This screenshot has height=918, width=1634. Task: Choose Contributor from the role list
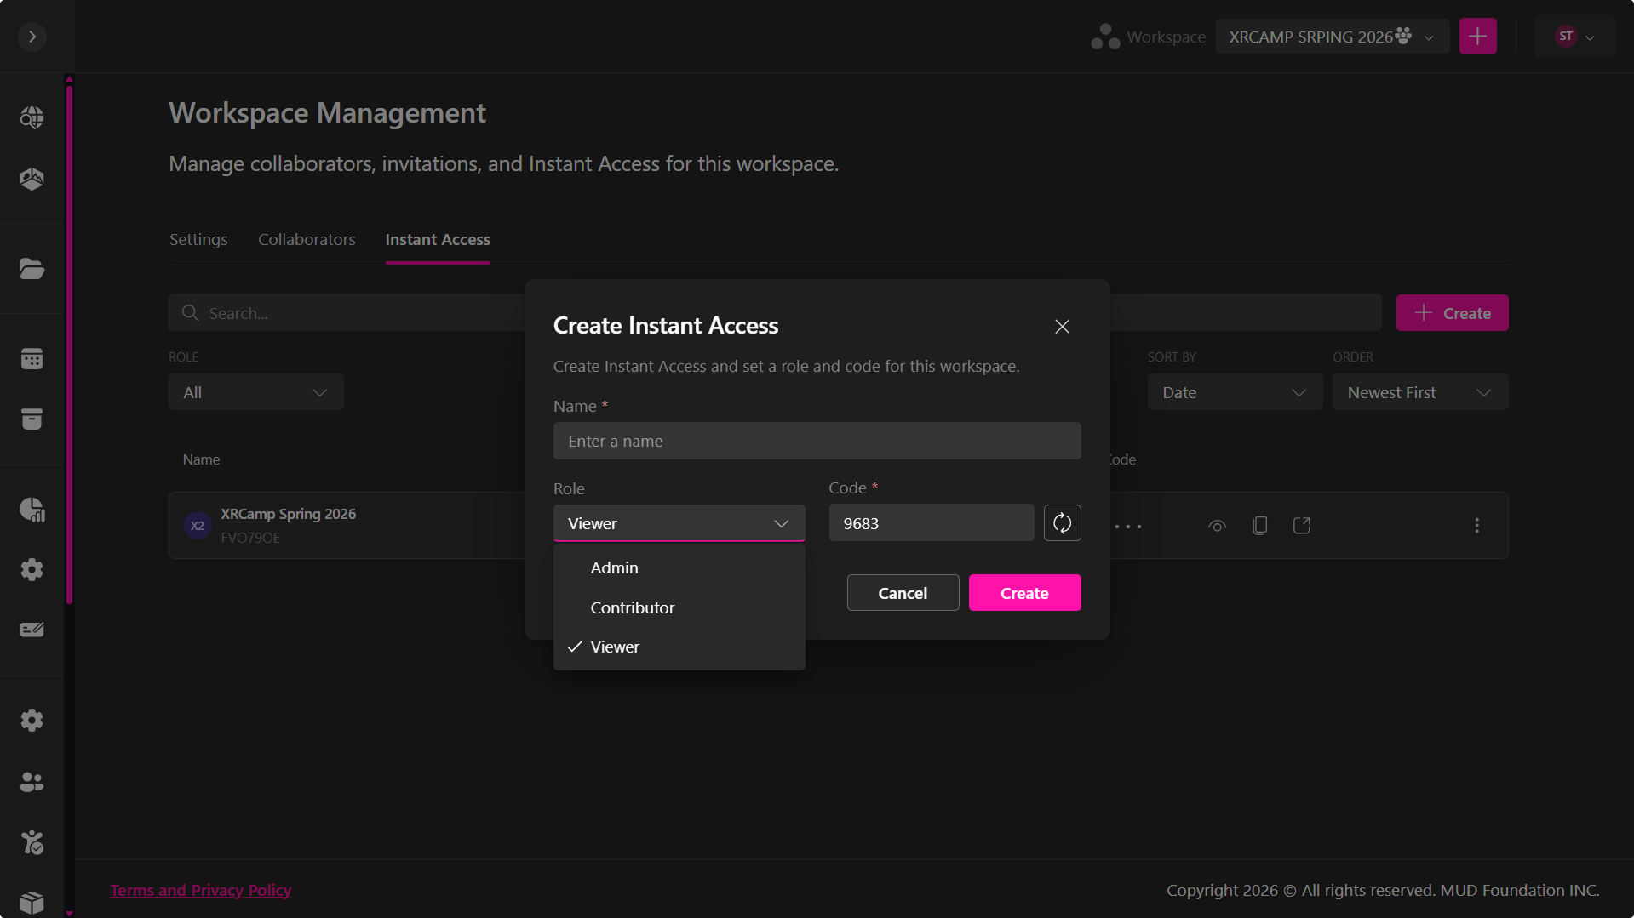click(632, 607)
